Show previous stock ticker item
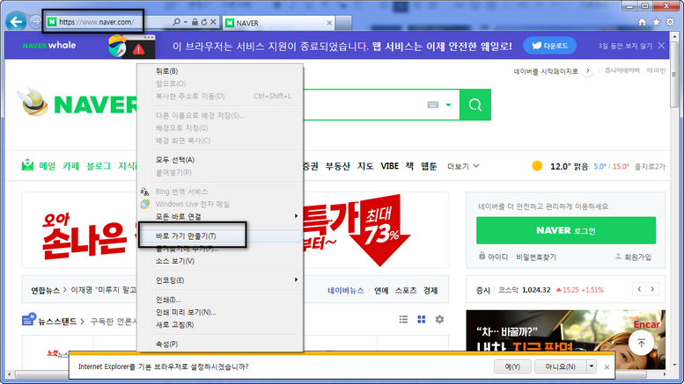684x384 pixels. [x=639, y=289]
